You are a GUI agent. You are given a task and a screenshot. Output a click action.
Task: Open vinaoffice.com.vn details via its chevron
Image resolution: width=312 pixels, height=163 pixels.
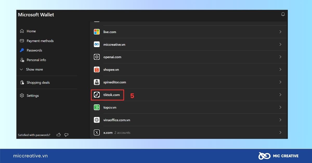coord(280,120)
